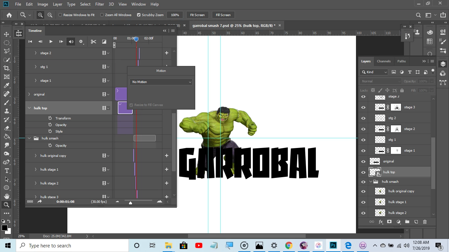This screenshot has height=252, width=449.
Task: Add media to 'stage 2' track
Action: click(x=167, y=53)
